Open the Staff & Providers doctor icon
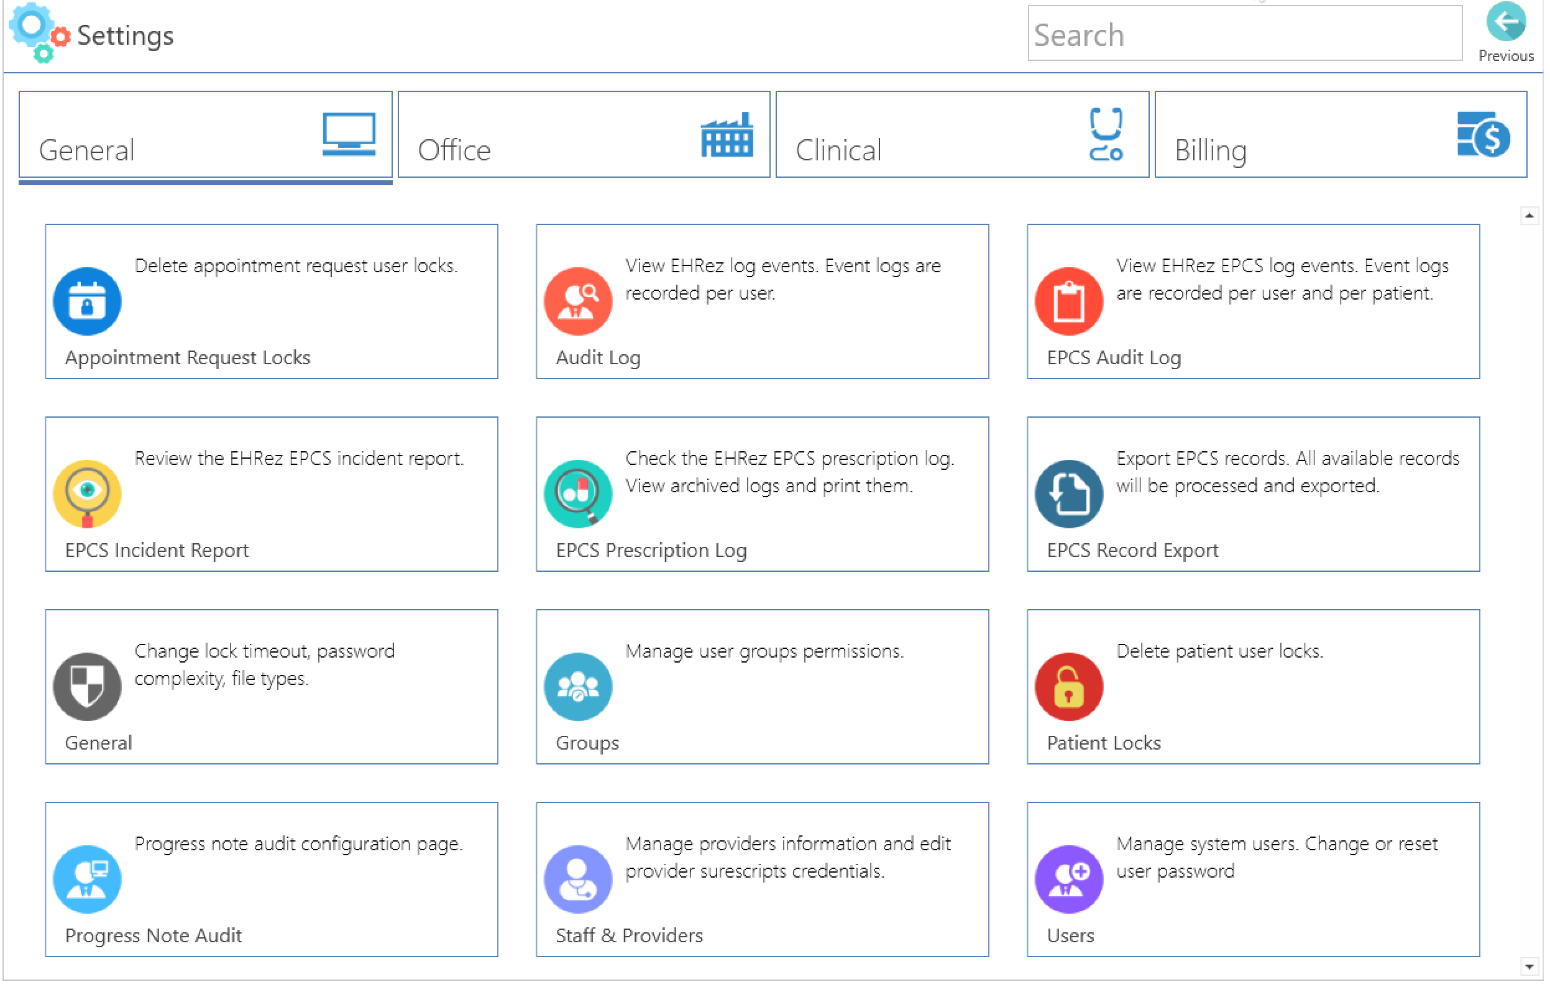This screenshot has width=1550, height=987. [x=578, y=879]
